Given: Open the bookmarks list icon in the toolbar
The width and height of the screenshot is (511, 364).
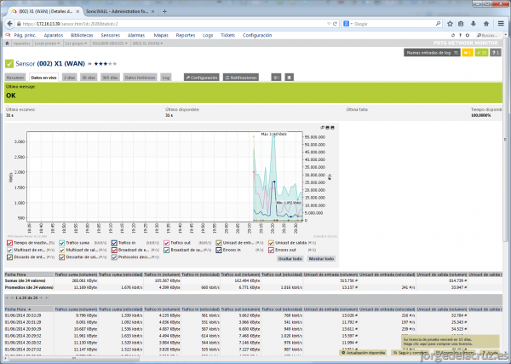Looking at the screenshot, I should 461,24.
